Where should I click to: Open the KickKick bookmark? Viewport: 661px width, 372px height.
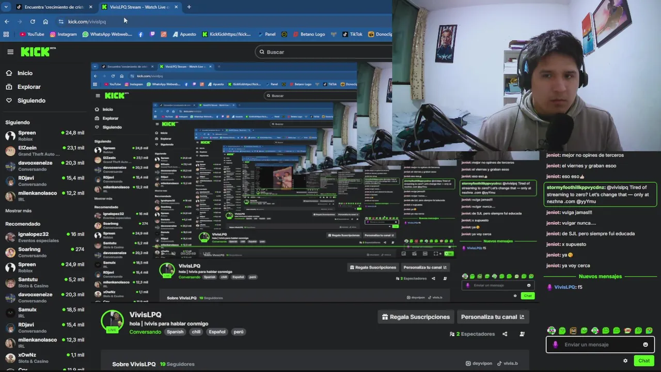[226, 34]
